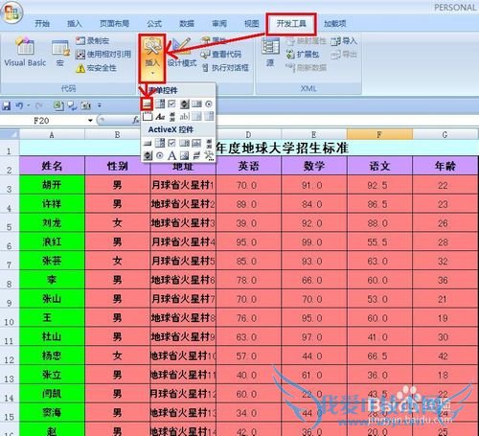Click the 英语 header cell
Screen dimensions: 479x436
pos(248,166)
